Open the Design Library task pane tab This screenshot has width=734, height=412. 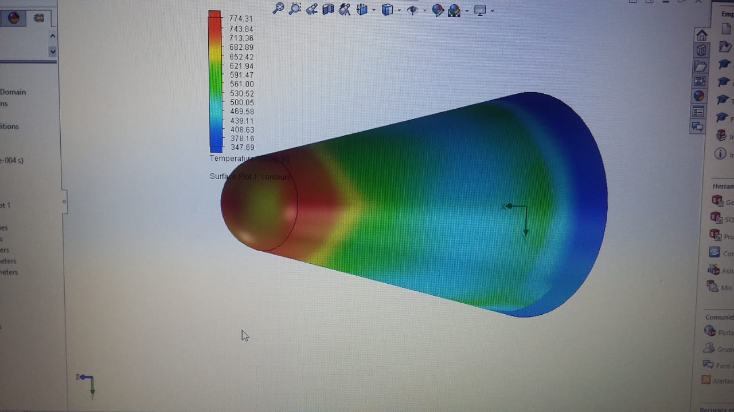click(x=701, y=50)
